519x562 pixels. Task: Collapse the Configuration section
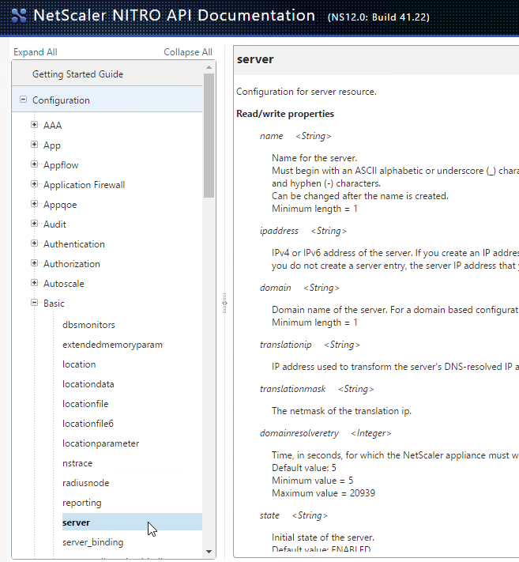23,100
